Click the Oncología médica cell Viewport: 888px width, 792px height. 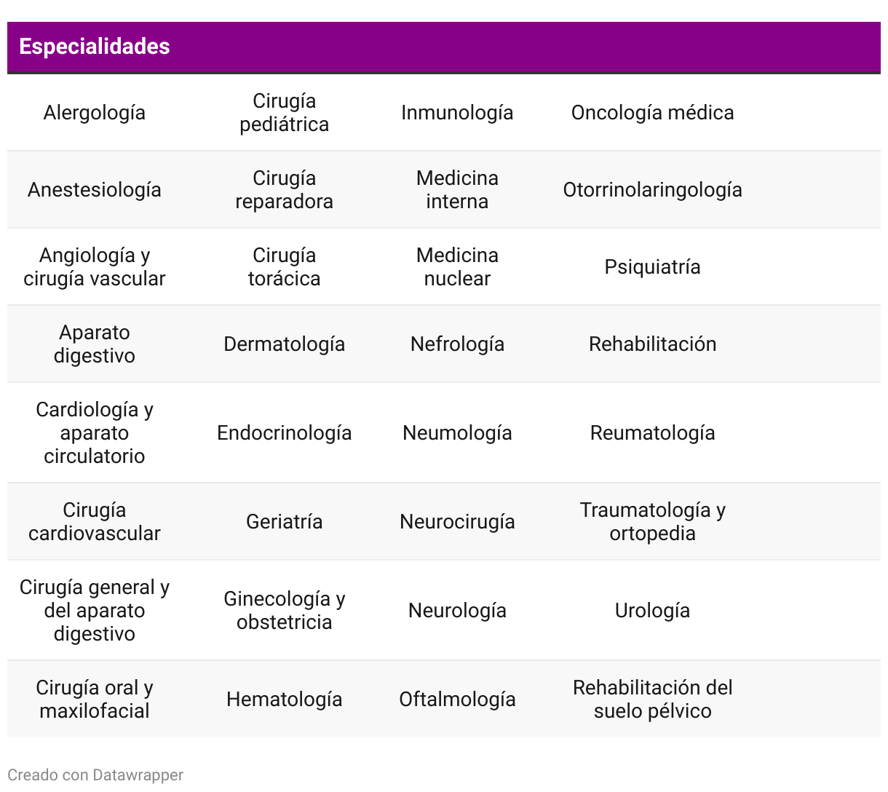(x=652, y=113)
